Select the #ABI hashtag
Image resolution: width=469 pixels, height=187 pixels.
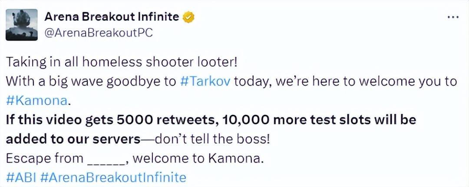[x=22, y=177]
